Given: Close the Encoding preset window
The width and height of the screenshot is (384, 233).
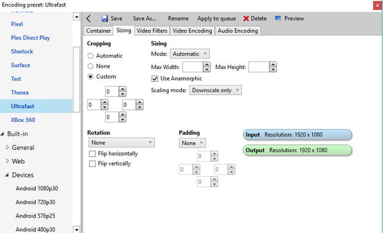Looking at the screenshot, I should [377, 5].
